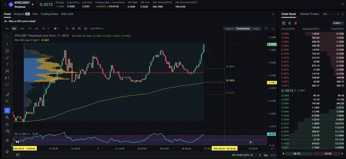Toggle hide all drawings eye icon

point(7,131)
